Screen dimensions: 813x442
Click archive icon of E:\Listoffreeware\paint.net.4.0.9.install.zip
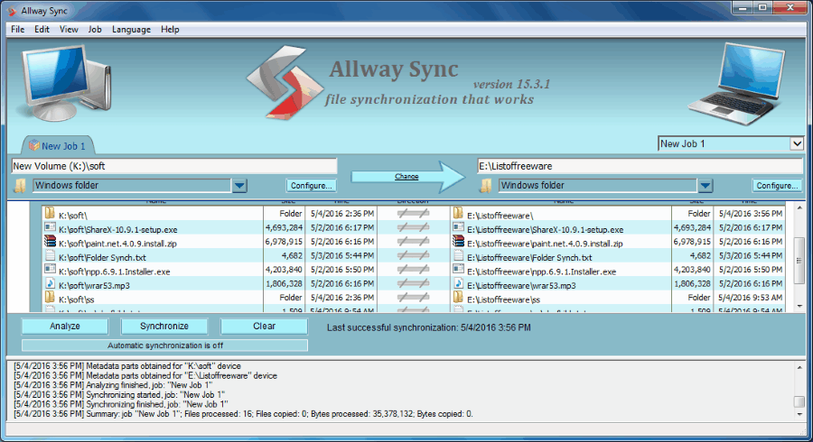[x=458, y=241]
